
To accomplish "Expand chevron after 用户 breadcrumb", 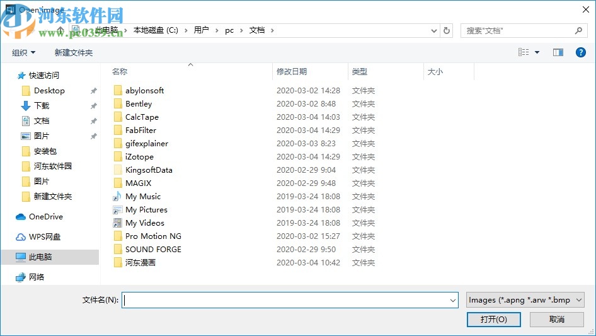I will (217, 30).
